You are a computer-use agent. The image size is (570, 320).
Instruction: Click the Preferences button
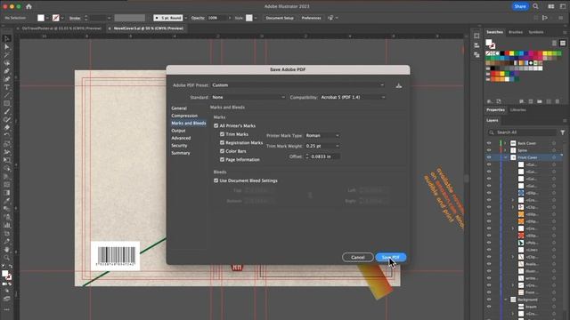(x=311, y=18)
